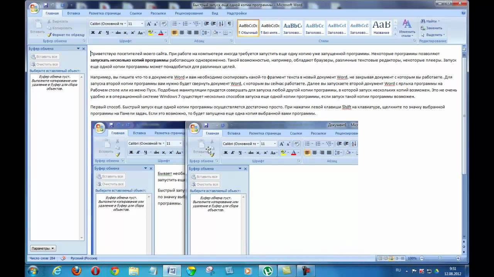Sort the selected text

222,24
